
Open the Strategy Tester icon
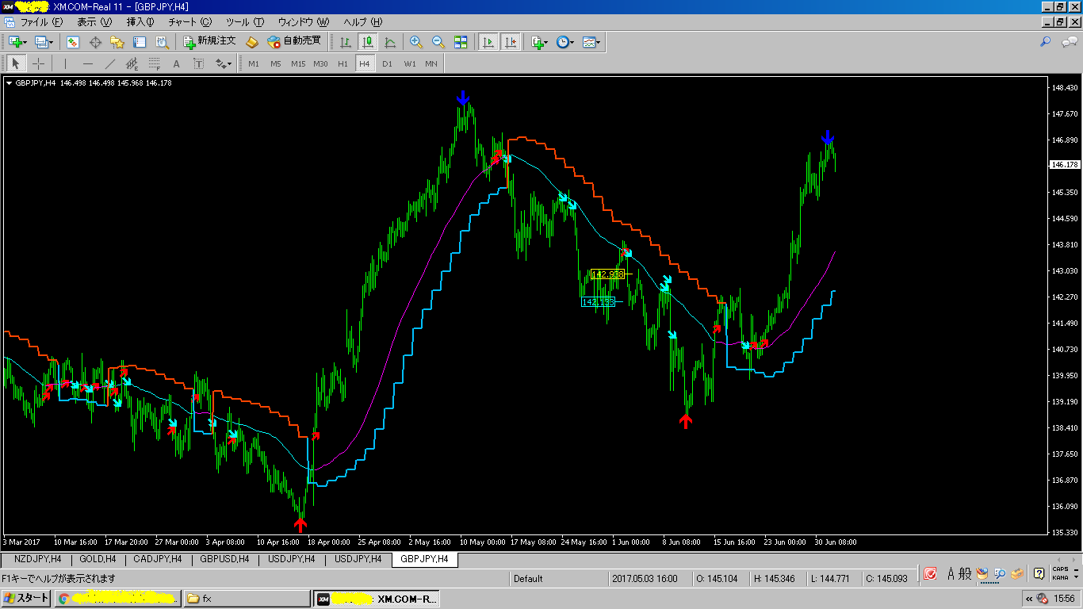click(x=162, y=42)
